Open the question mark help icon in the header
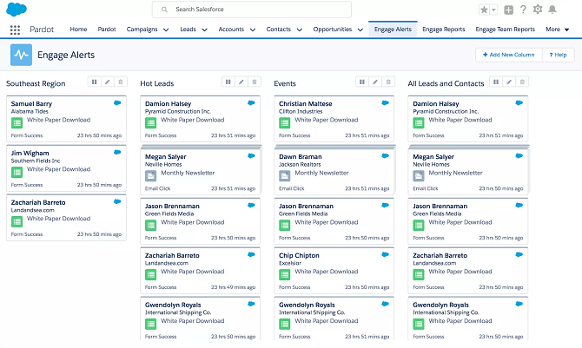Image resolution: width=582 pixels, height=348 pixels. (522, 10)
